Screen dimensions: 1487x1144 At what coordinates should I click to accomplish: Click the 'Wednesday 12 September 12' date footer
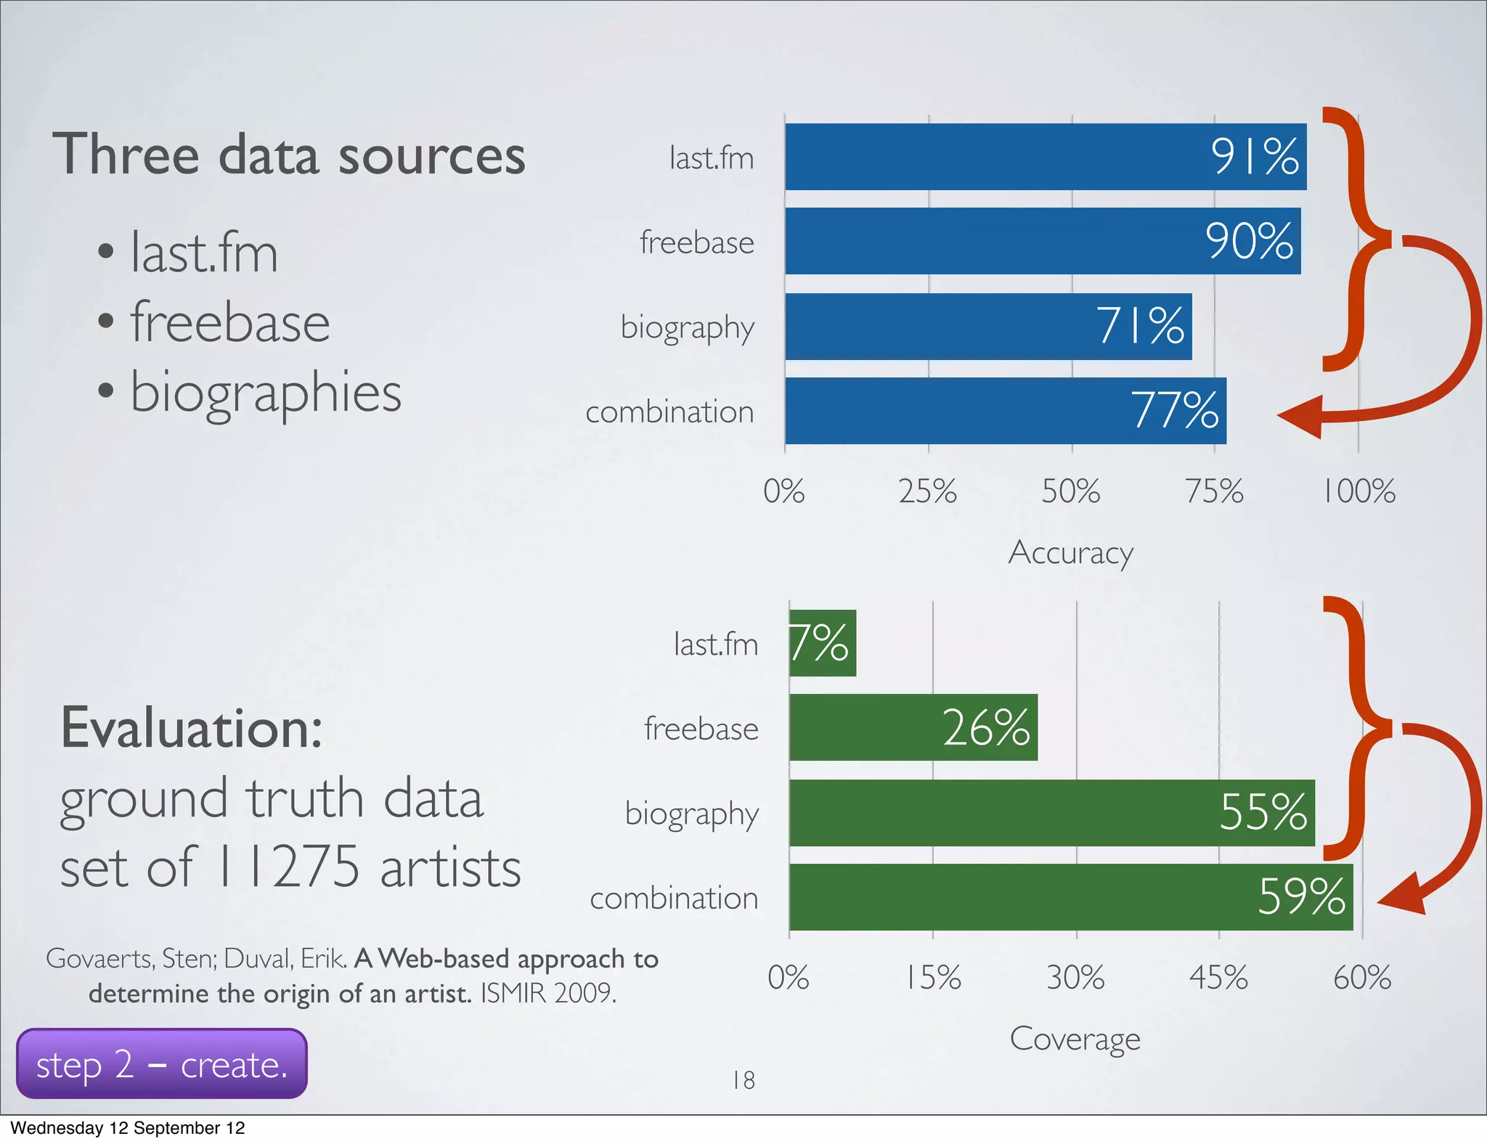pyautogui.click(x=128, y=1128)
